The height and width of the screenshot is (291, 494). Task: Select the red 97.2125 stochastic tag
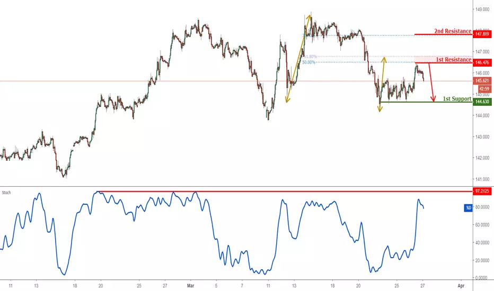(482, 191)
